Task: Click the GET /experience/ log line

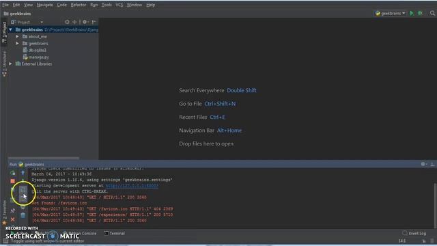Action: pos(102,215)
